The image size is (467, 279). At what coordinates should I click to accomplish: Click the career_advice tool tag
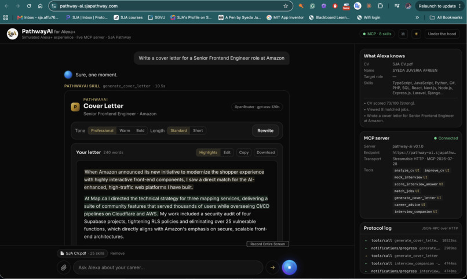click(410, 205)
